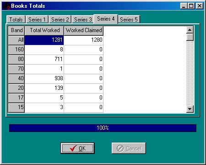The height and width of the screenshot is (165, 206).
Task: Click the app icon in title bar
Action: point(6,6)
